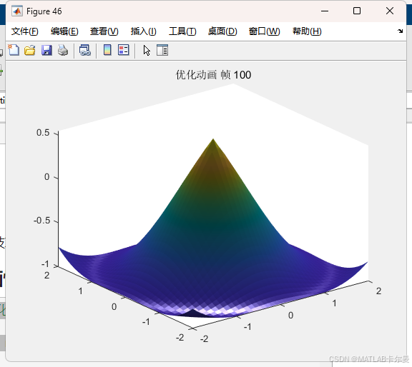This screenshot has height=367, width=412.
Task: Open the 窗口(W) menu
Action: coord(265,31)
